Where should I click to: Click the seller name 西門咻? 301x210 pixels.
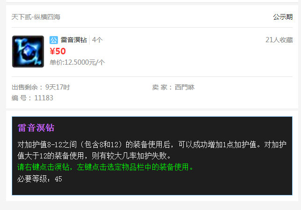pyautogui.click(x=185, y=87)
